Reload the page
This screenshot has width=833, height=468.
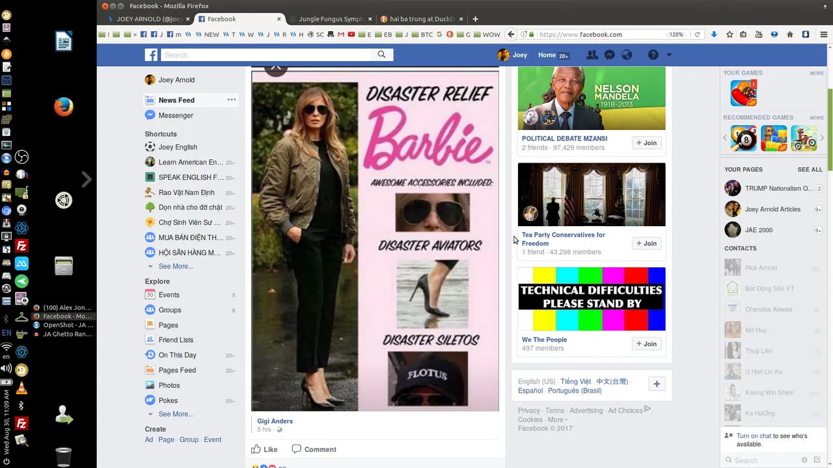coord(697,34)
